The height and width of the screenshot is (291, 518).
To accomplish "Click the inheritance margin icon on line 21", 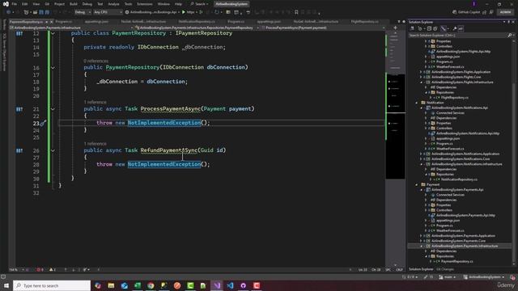I will [19, 109].
